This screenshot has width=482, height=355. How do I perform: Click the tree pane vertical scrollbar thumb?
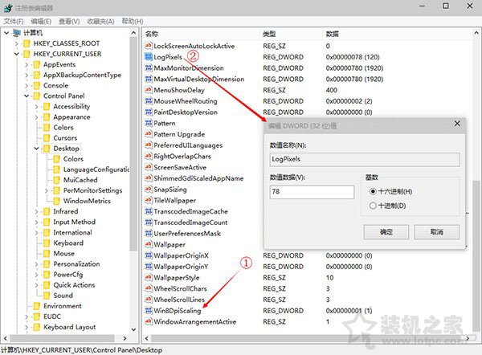coord(133,145)
